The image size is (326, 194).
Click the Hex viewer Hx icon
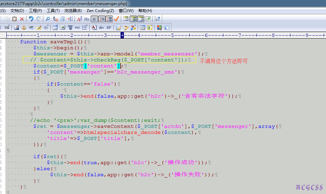click(87, 19)
